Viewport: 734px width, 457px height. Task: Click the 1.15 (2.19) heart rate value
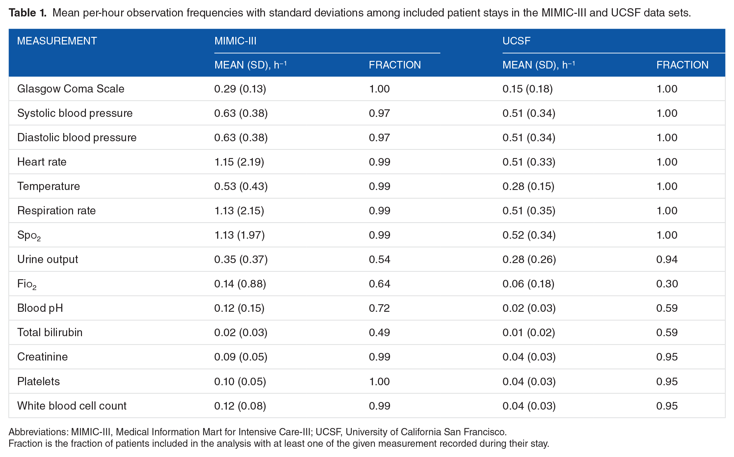pyautogui.click(x=239, y=162)
